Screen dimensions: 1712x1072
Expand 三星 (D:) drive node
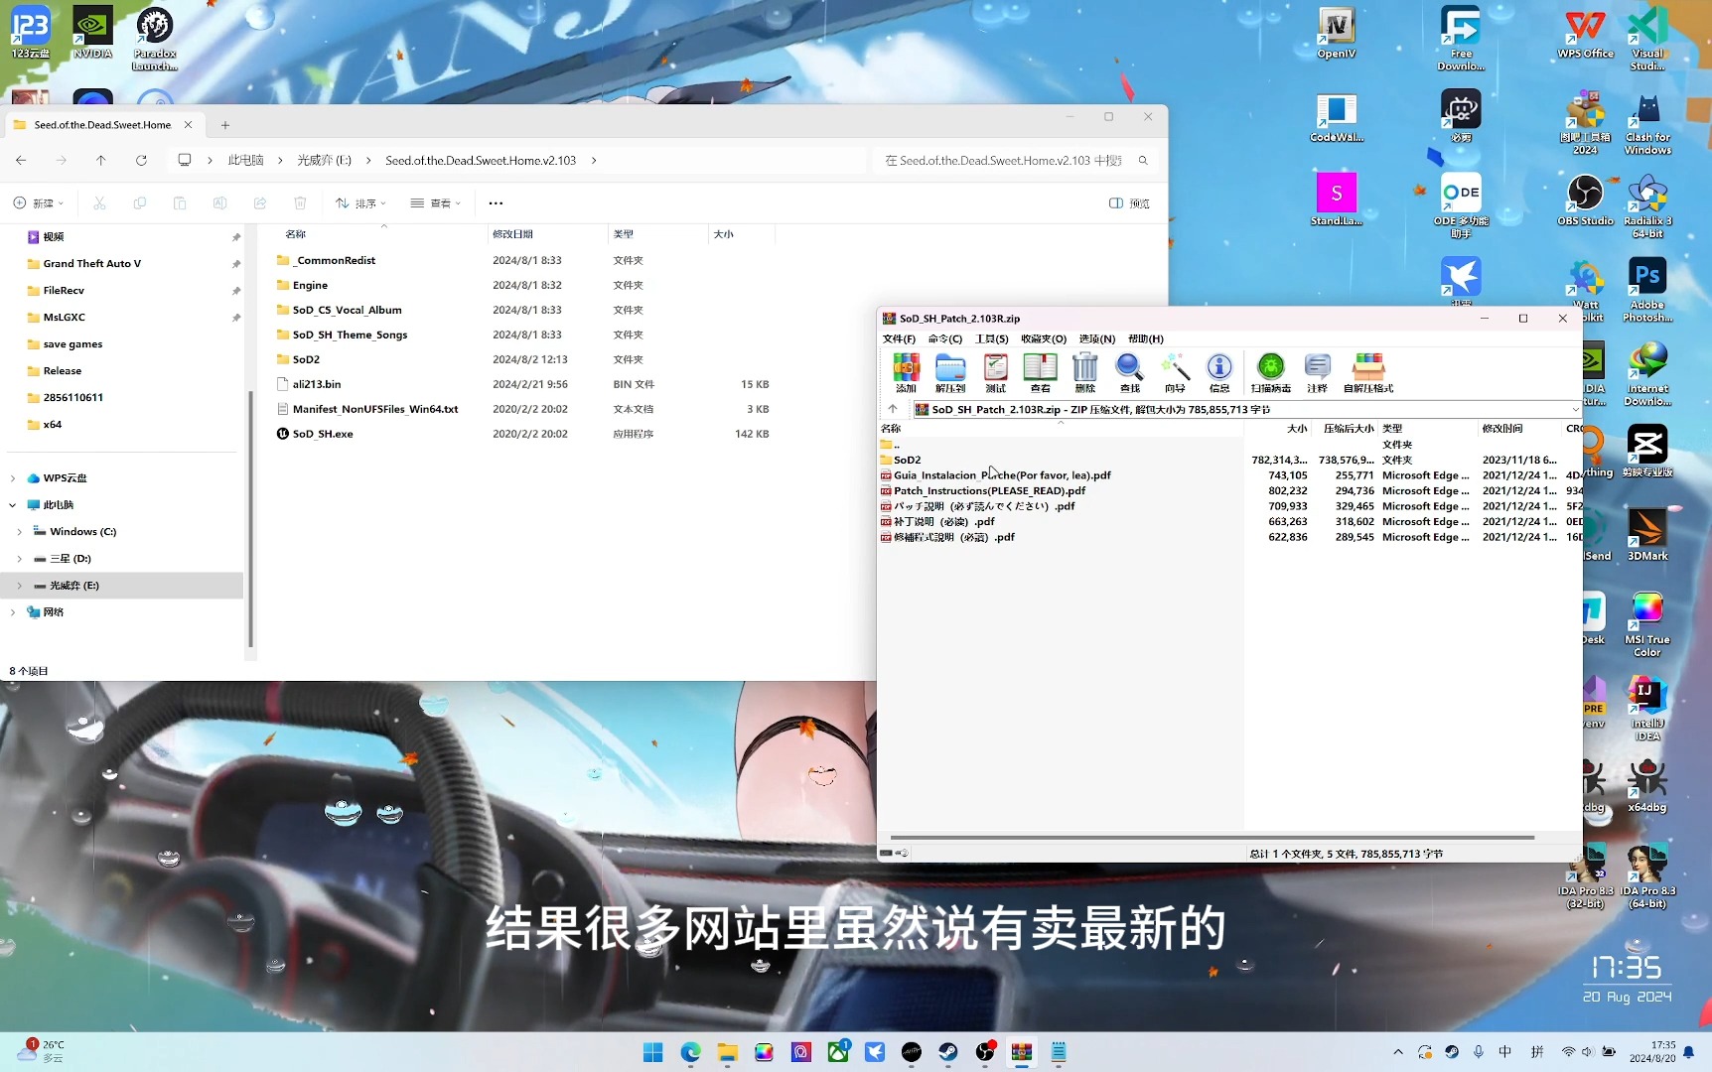(20, 559)
